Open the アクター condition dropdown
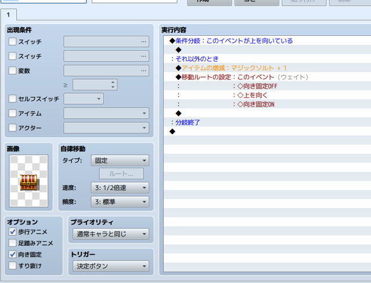The height and width of the screenshot is (283, 371). click(x=106, y=128)
